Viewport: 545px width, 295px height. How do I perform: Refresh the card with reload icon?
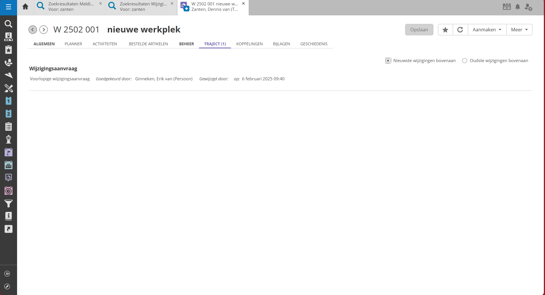tap(460, 30)
